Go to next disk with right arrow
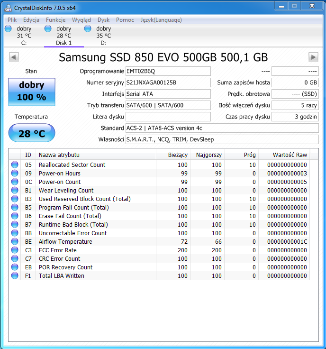This screenshot has width=326, height=349. tap(313, 57)
